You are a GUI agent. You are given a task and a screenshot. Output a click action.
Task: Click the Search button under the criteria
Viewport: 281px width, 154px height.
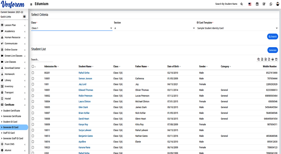click(x=272, y=37)
